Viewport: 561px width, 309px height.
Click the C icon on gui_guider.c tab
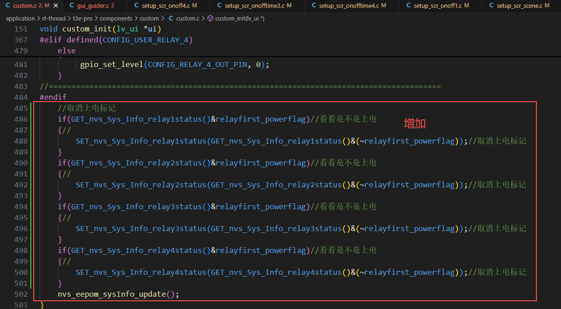pos(72,5)
